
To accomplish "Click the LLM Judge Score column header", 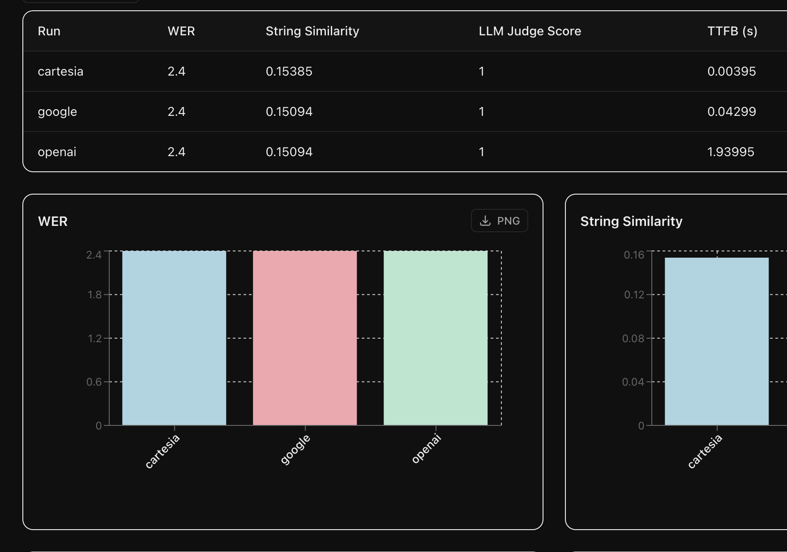I will pyautogui.click(x=530, y=31).
